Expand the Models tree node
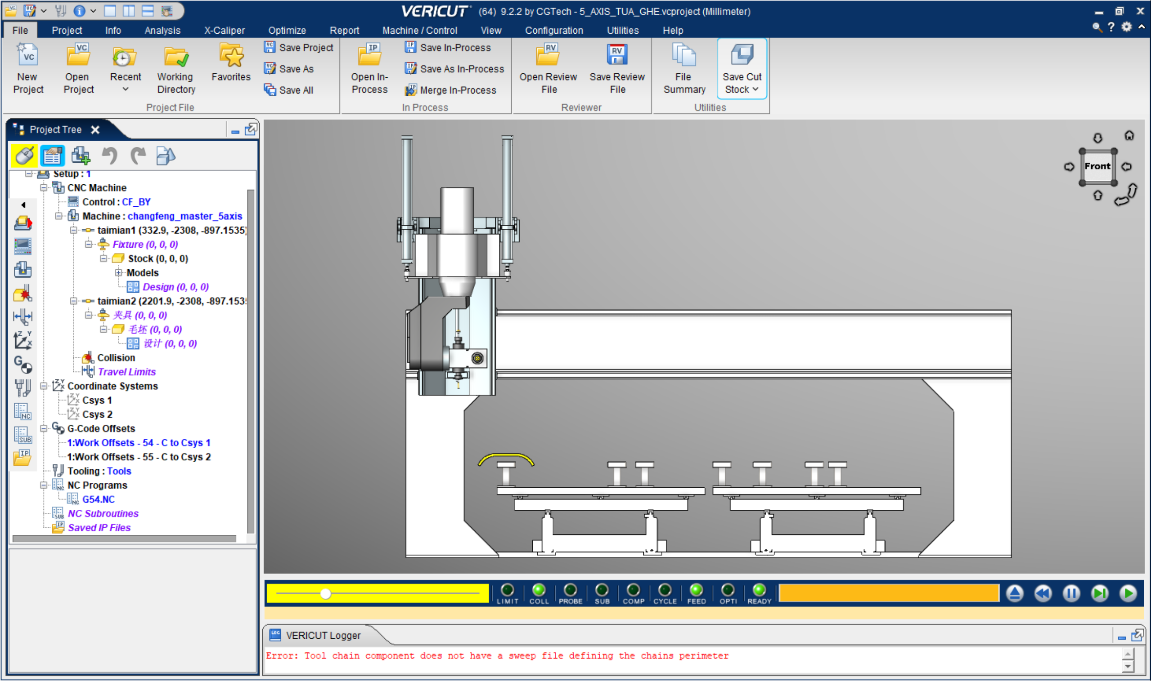The width and height of the screenshot is (1151, 681). [x=118, y=273]
